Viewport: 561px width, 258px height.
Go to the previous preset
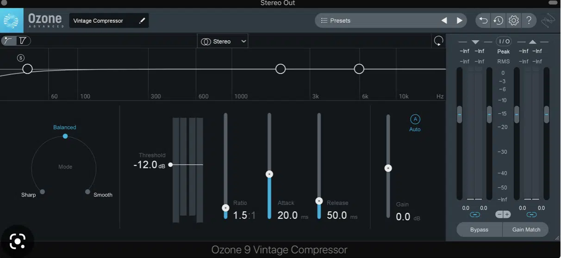click(x=444, y=20)
